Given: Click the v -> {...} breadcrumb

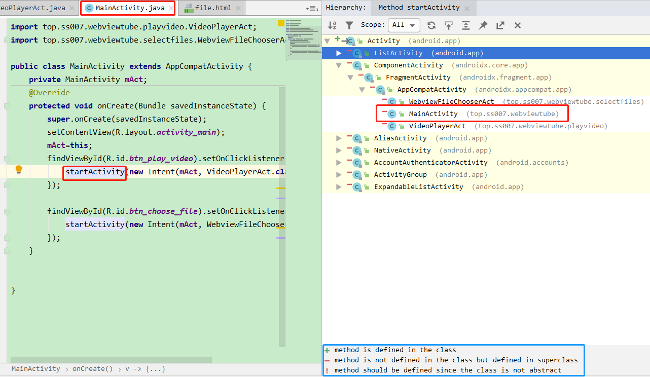Looking at the screenshot, I should pyautogui.click(x=146, y=369).
